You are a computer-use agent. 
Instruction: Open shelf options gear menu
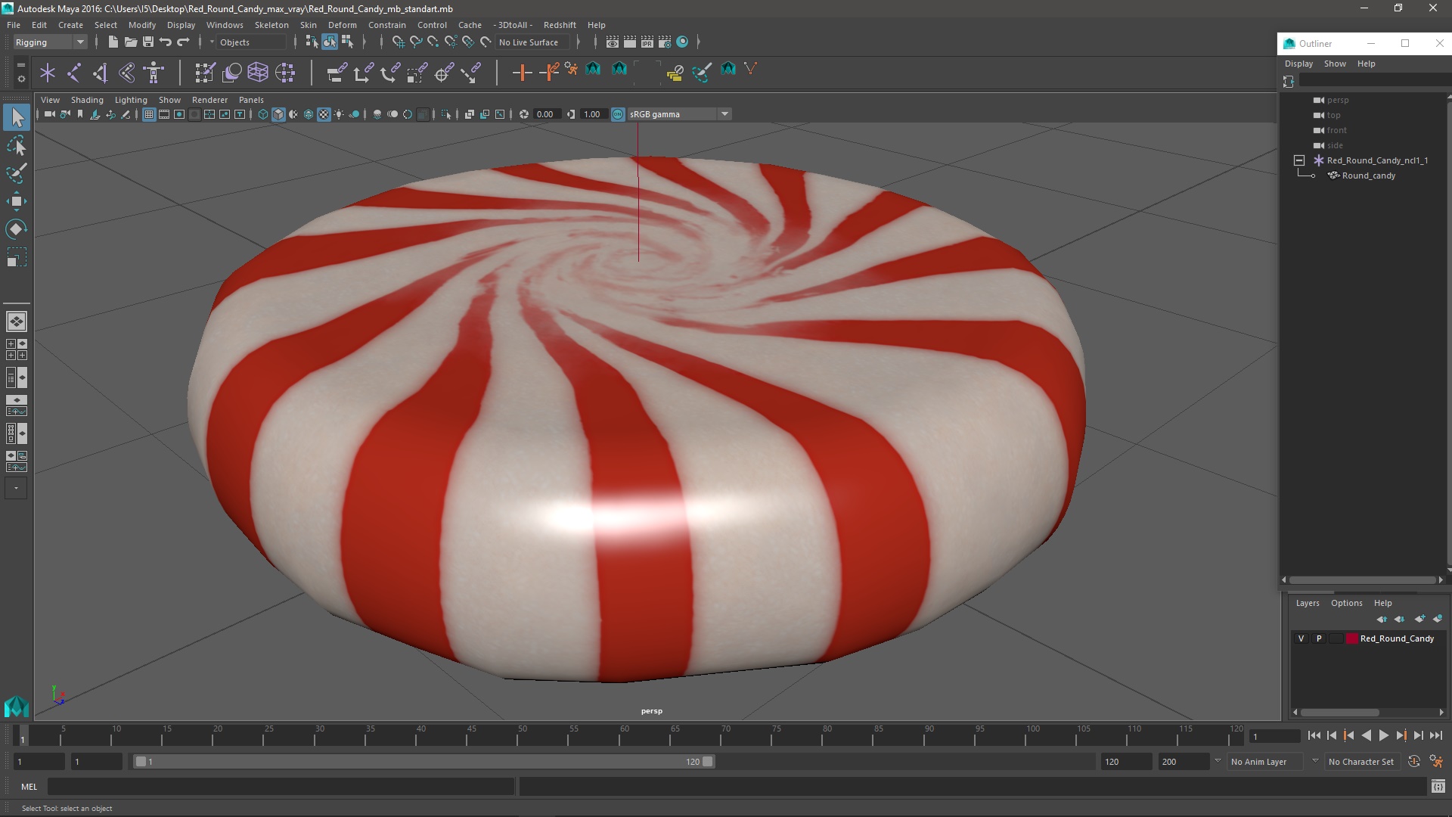pos(20,78)
